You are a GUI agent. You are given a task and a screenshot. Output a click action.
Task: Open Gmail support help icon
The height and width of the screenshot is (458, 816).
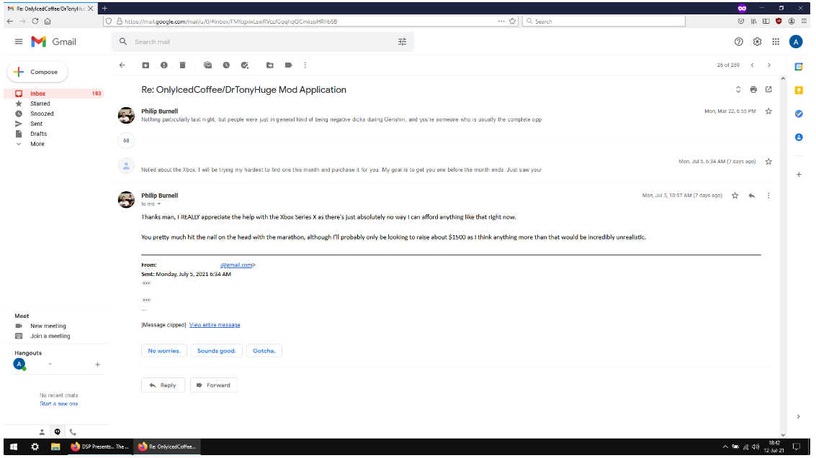click(738, 42)
